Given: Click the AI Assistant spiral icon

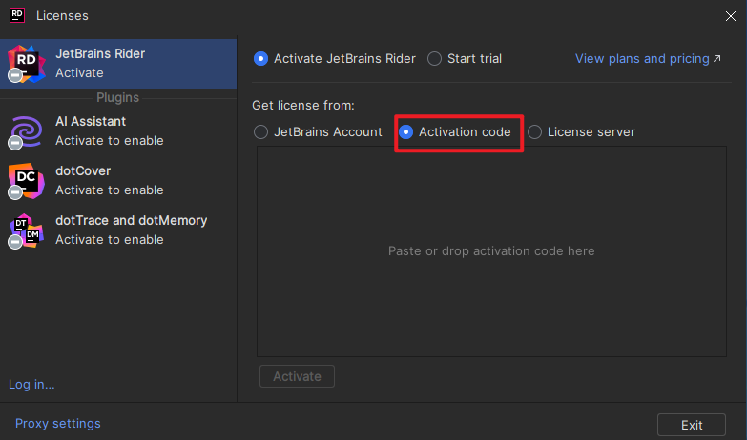Looking at the screenshot, I should coord(27,131).
